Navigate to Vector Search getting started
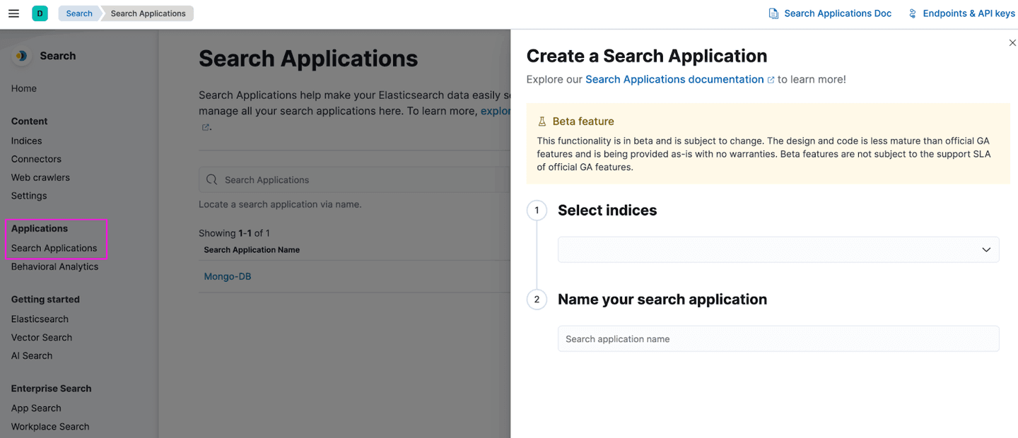 tap(42, 337)
